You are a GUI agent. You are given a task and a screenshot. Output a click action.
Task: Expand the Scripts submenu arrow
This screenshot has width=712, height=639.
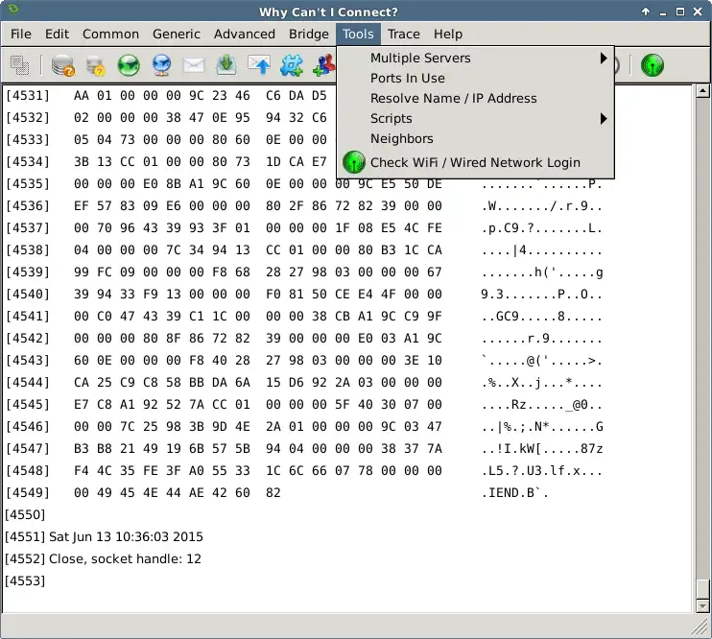[603, 119]
